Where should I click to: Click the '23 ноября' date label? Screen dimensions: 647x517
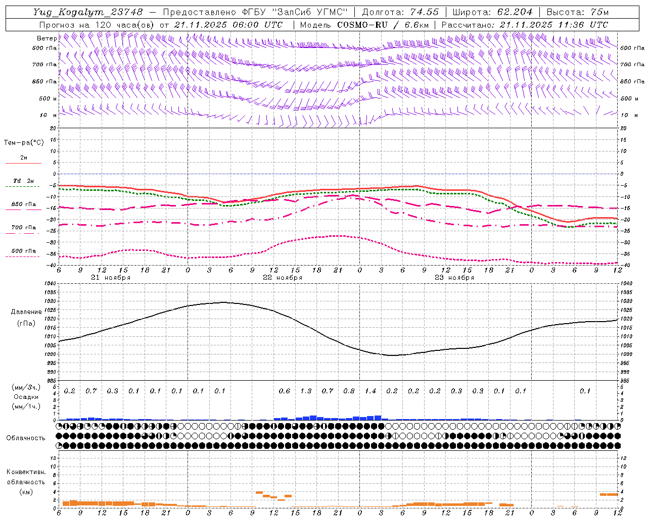pos(454,278)
